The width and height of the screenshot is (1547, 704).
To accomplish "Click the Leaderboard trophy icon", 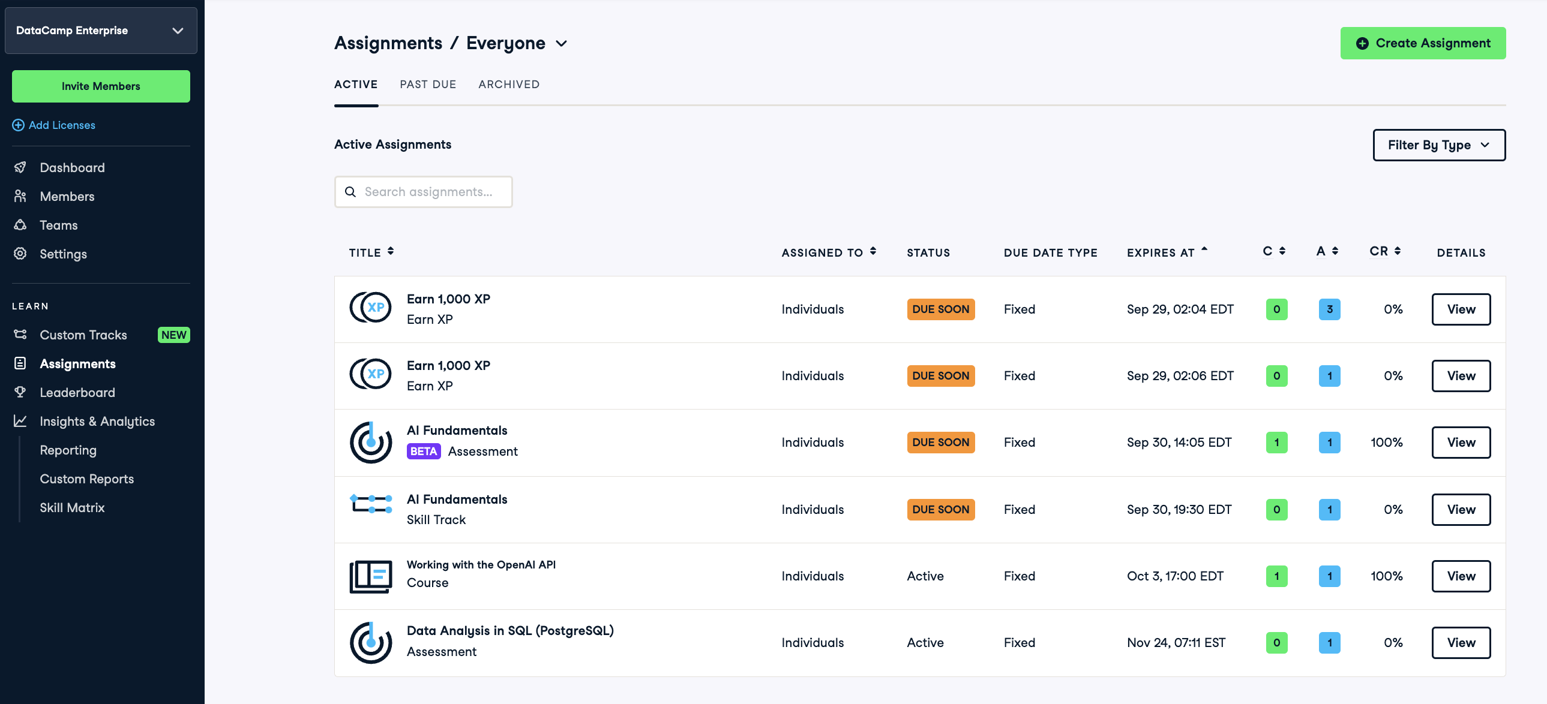I will pyautogui.click(x=20, y=393).
